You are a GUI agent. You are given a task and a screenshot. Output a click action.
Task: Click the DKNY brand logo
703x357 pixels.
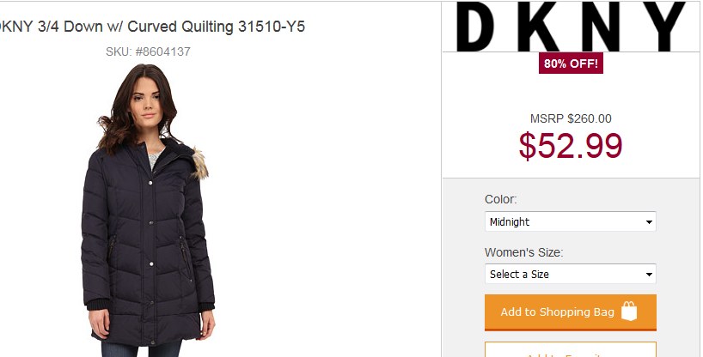[x=571, y=27]
